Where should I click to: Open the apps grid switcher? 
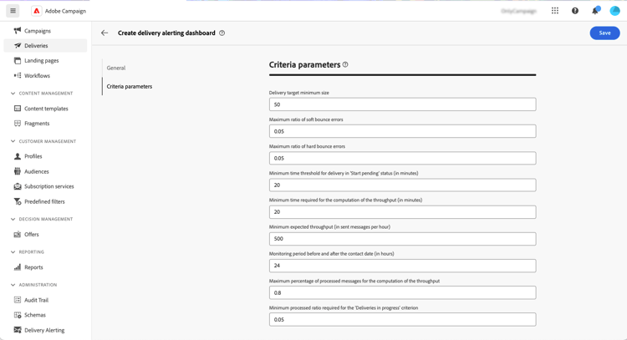[x=555, y=11]
